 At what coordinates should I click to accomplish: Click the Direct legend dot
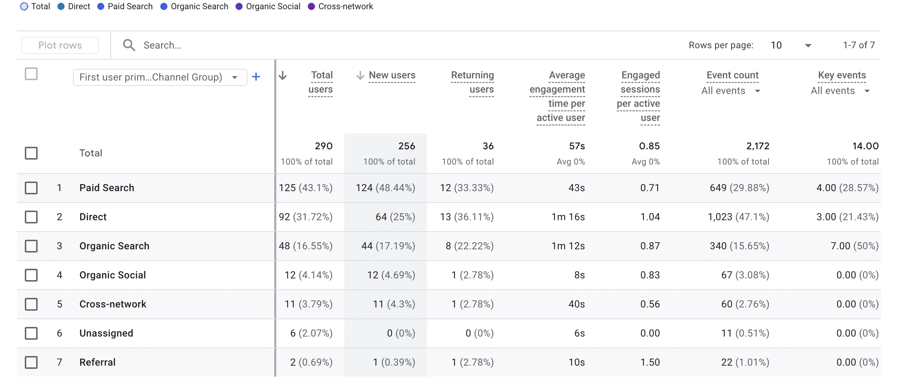coord(61,6)
